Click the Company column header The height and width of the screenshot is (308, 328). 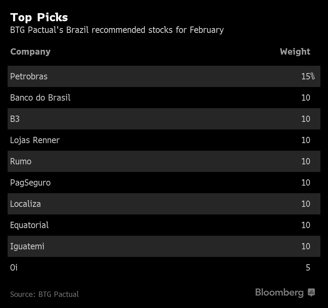(x=30, y=52)
